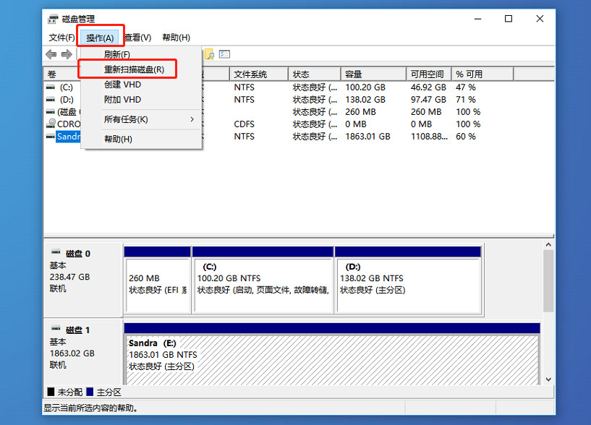The height and width of the screenshot is (425, 591).
Task: Click the blue 主分区 legend swatch
Action: 90,392
